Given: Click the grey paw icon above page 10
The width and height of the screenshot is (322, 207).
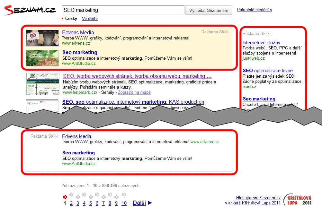Looking at the screenshot, I should [124, 194].
